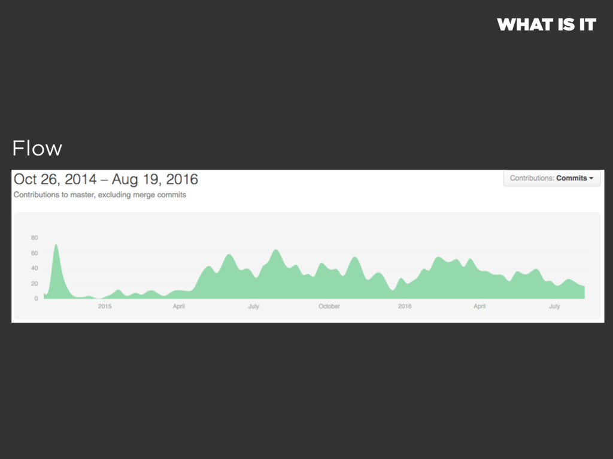This screenshot has height=459, width=613.
Task: Click the 20 value on the y-axis
Action: (34, 284)
